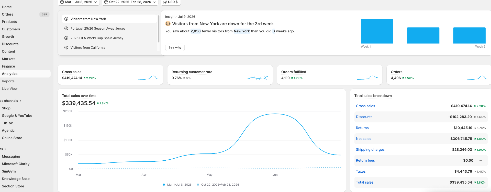491x192 pixels.
Task: Click the orange insight alert icon beside the headline
Action: click(x=168, y=24)
